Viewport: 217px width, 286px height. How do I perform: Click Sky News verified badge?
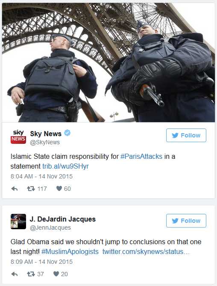point(67,133)
